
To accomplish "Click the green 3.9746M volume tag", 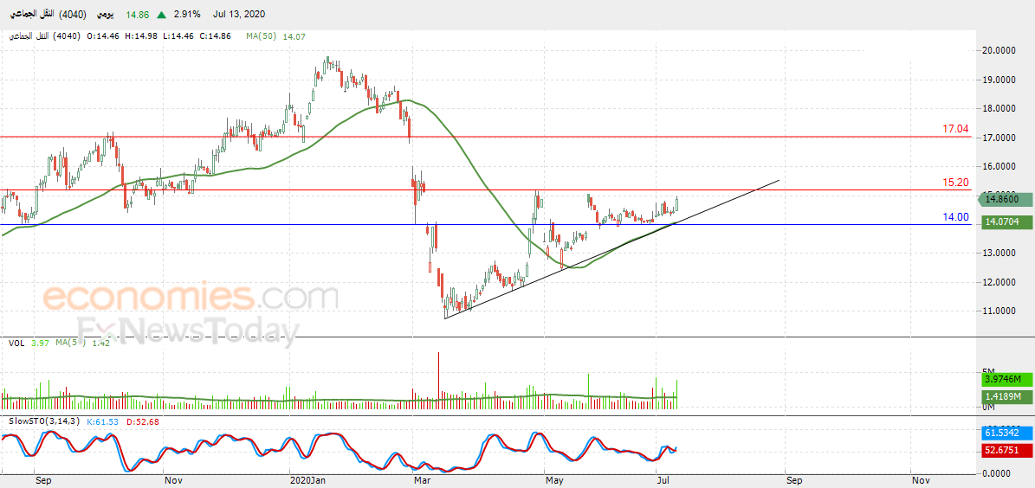I will coord(1006,380).
